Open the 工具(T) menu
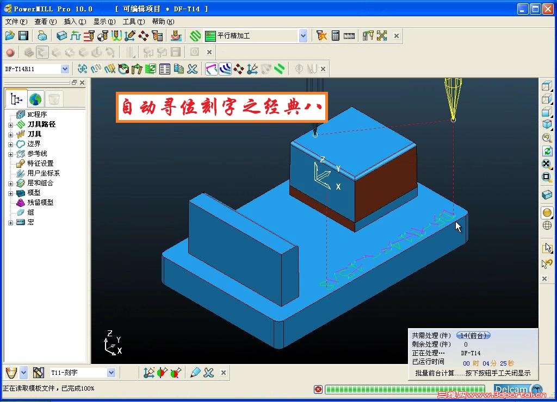Image resolution: width=557 pixels, height=402 pixels. [134, 22]
